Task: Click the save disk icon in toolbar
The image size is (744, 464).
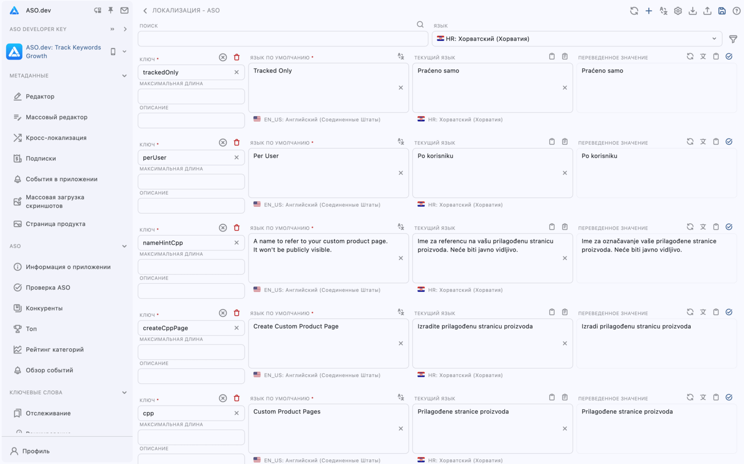Action: click(x=722, y=11)
